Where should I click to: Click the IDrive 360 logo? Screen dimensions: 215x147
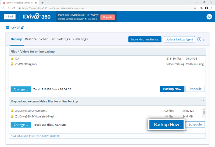[x=37, y=17]
